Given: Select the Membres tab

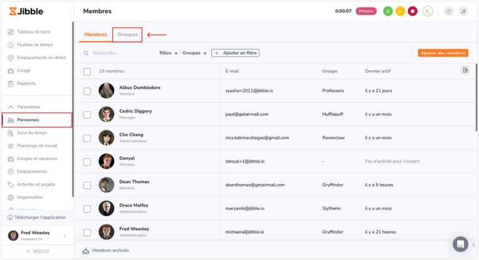Looking at the screenshot, I should coord(95,35).
